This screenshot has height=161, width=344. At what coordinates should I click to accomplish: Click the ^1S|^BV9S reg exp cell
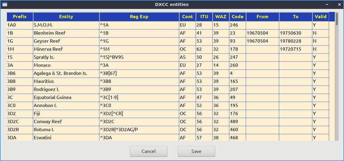[x=139, y=57]
